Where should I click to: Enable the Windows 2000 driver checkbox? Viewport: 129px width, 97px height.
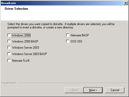point(9,35)
